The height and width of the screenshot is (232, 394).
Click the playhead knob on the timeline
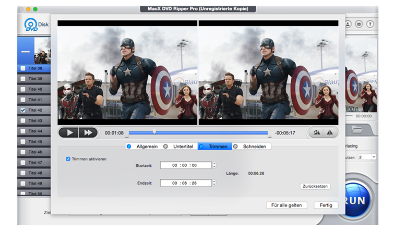[x=154, y=132]
